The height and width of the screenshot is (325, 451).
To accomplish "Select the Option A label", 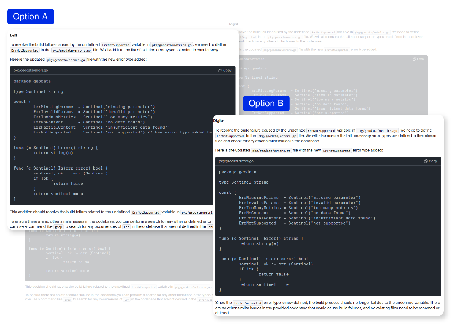I will point(30,17).
